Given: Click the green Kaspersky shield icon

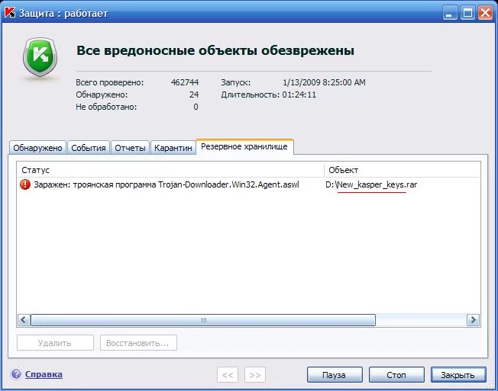Looking at the screenshot, I should tap(40, 57).
